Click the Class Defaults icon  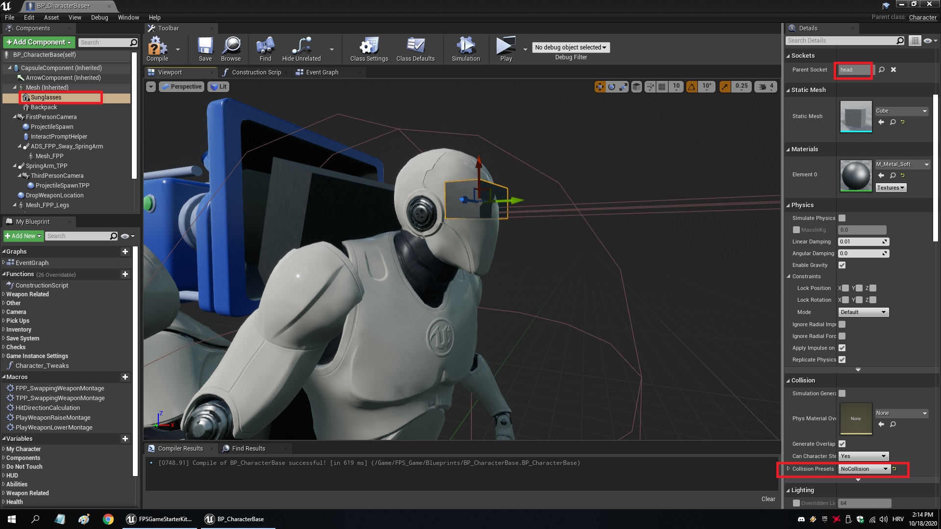pos(415,48)
